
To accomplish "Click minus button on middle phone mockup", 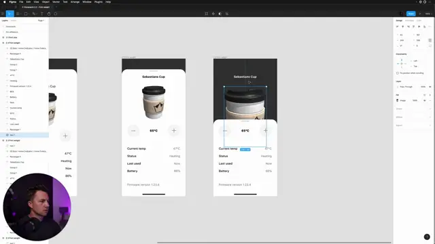I will click(133, 131).
